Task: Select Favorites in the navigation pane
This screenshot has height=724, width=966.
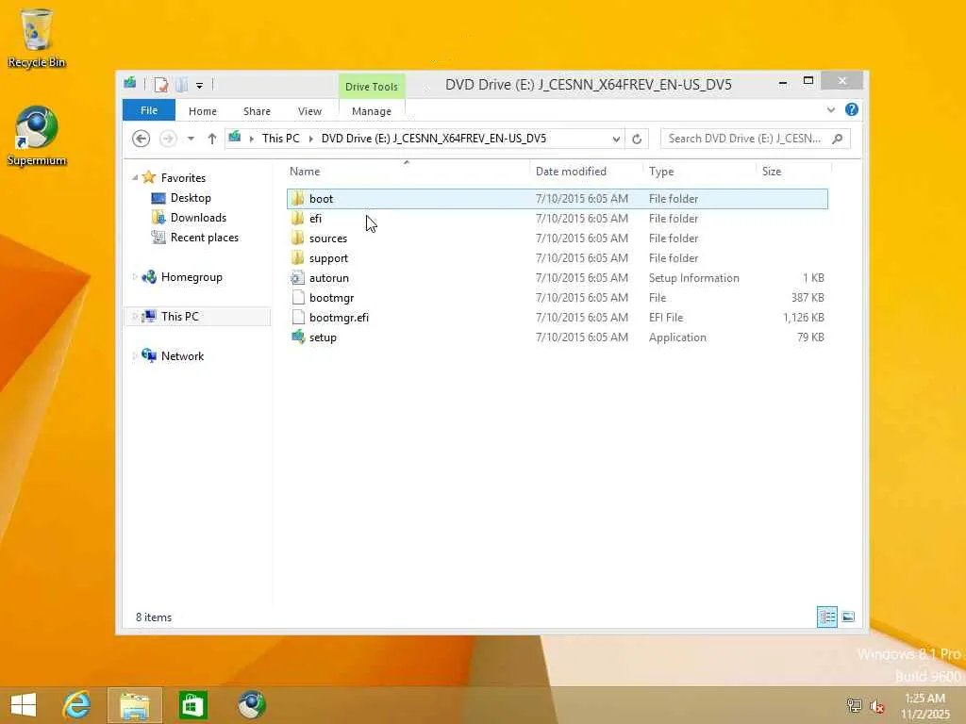Action: (183, 178)
